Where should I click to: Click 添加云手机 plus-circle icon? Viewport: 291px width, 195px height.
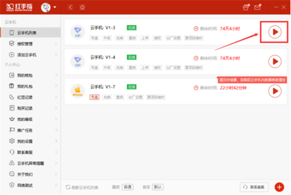[12, 55]
